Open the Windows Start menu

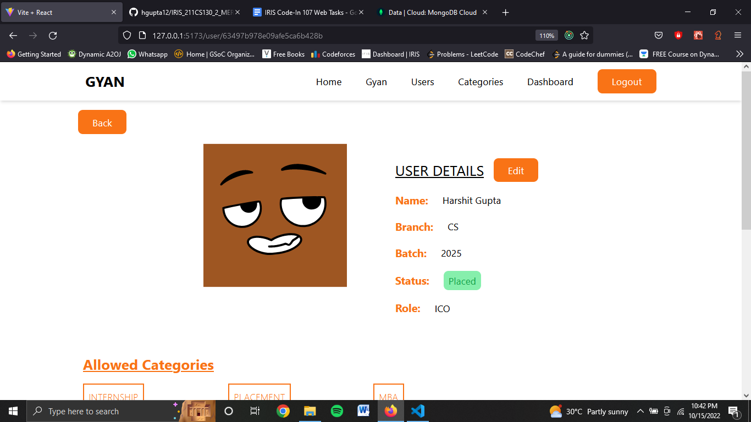click(13, 411)
